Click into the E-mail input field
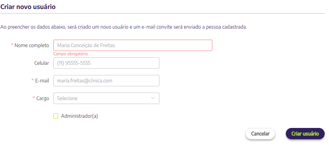329x146 pixels. pos(106,80)
